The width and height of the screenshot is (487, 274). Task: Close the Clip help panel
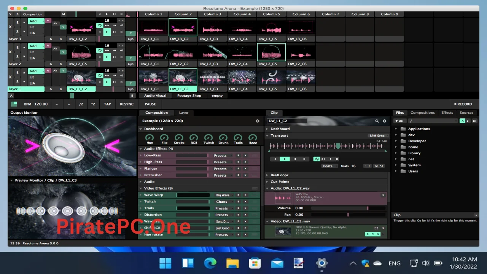click(x=476, y=215)
